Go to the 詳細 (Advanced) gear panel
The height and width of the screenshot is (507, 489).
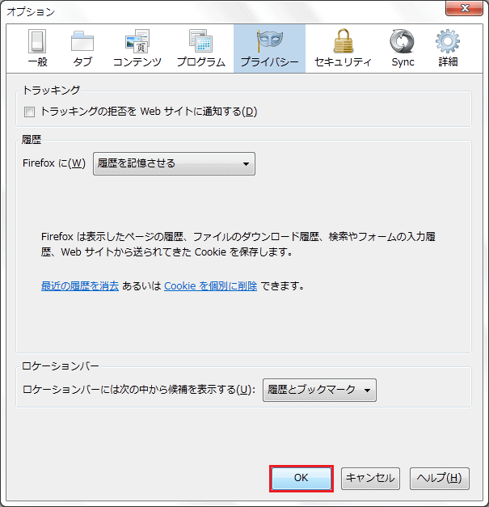click(x=448, y=49)
